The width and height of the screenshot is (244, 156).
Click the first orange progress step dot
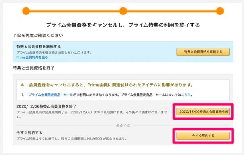26,11
